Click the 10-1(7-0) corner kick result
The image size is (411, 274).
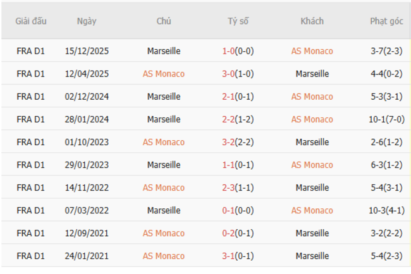(386, 119)
